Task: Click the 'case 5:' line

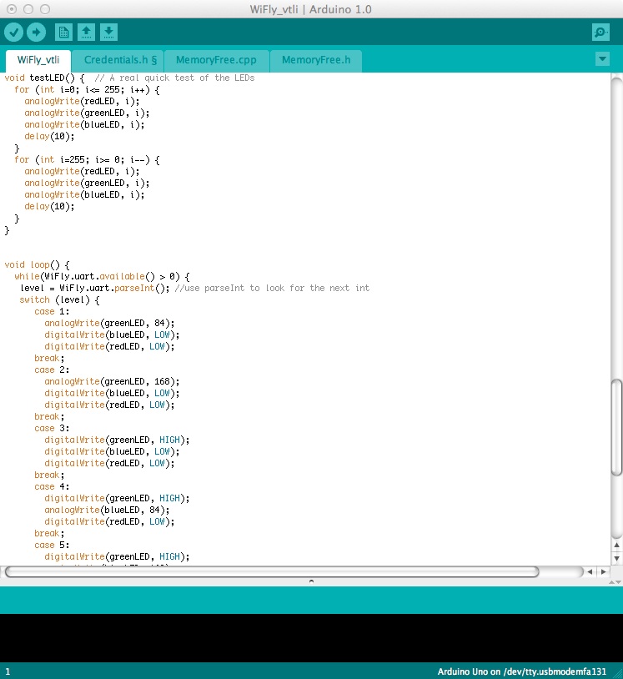Action: [x=52, y=546]
